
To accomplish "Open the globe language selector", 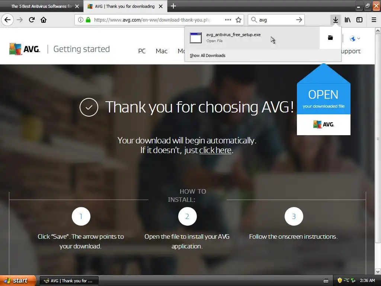I will pos(355,38).
